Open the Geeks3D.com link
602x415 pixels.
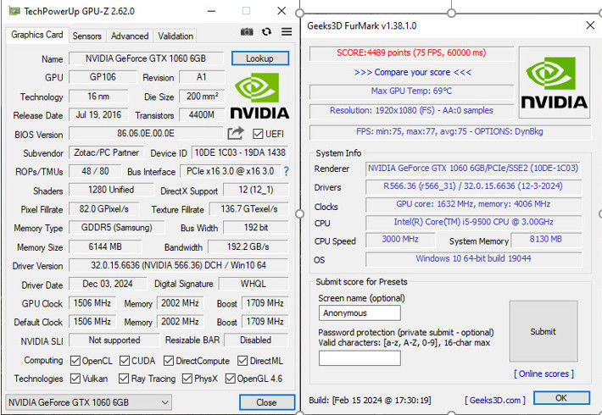coord(495,400)
